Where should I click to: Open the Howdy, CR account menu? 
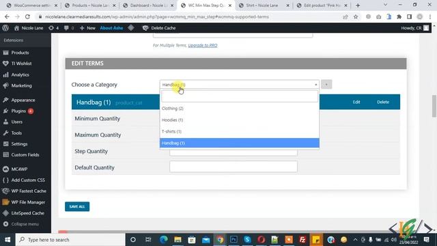point(414,28)
